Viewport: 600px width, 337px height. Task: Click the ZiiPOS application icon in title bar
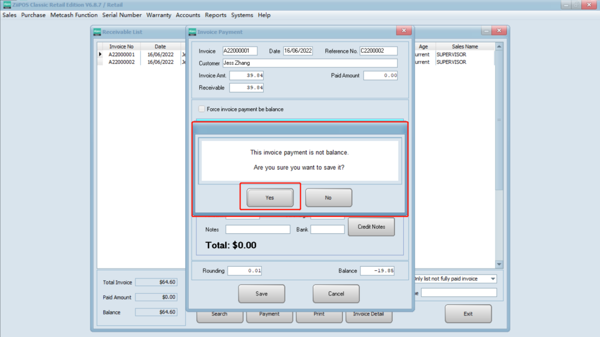pyautogui.click(x=6, y=5)
